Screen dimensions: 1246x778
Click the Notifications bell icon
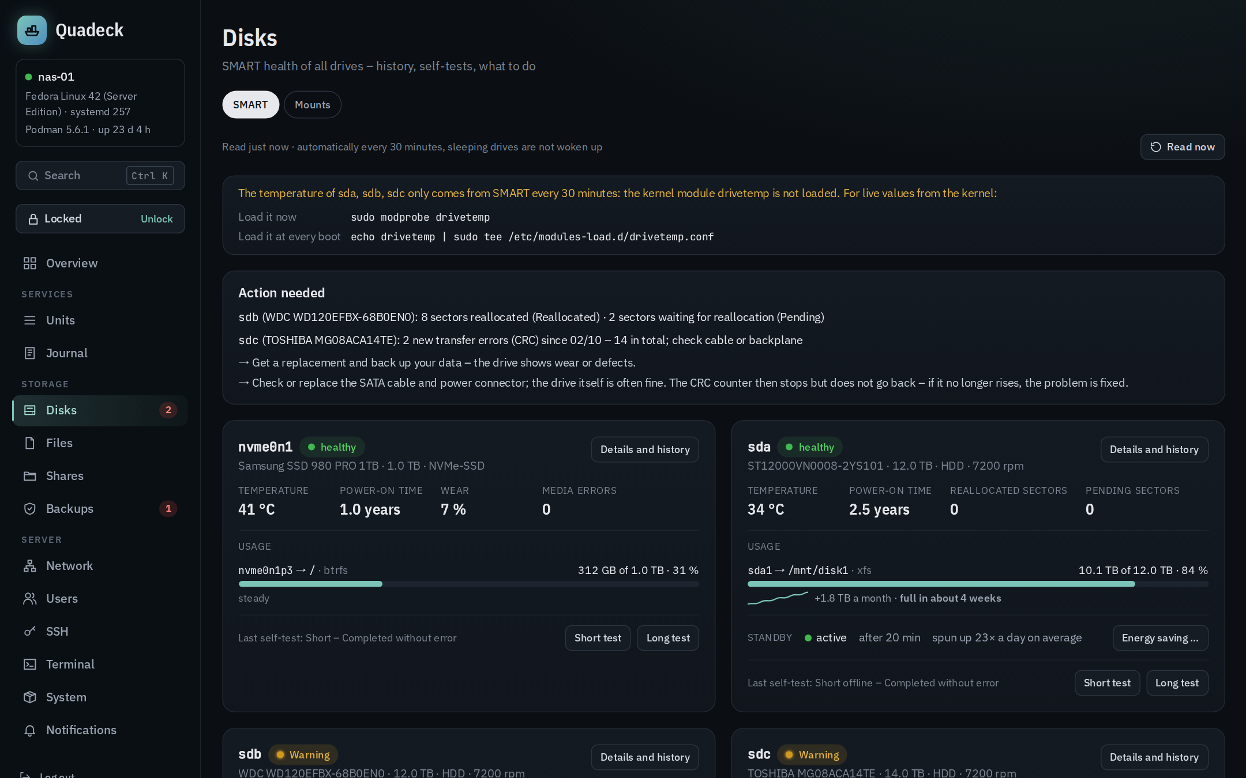pos(30,730)
